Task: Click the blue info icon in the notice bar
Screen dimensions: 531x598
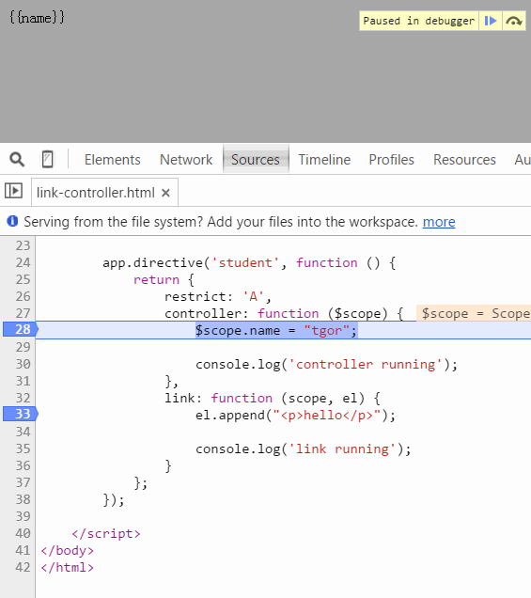Action: click(12, 221)
